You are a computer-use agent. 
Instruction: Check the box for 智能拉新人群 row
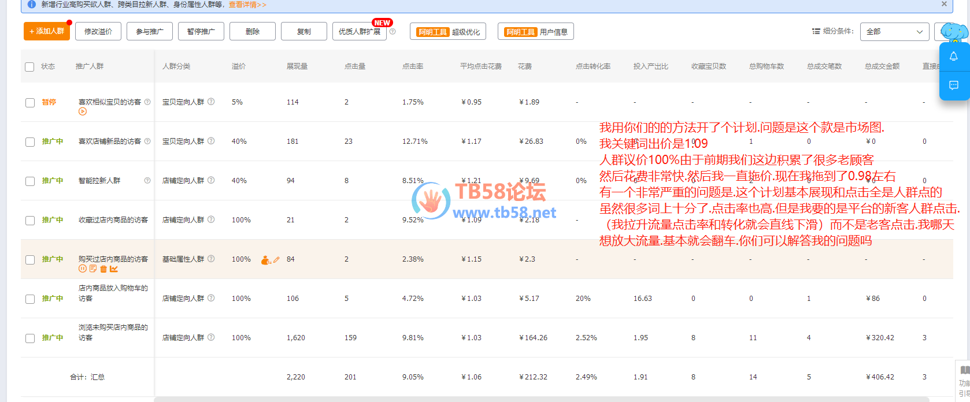pyautogui.click(x=30, y=181)
